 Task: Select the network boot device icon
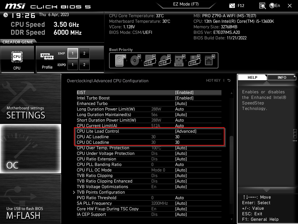[210, 60]
